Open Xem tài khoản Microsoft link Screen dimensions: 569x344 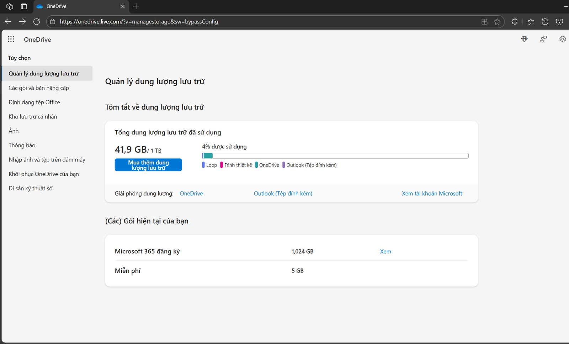pos(432,194)
